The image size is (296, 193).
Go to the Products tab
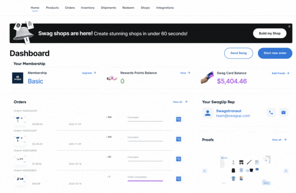52,8
